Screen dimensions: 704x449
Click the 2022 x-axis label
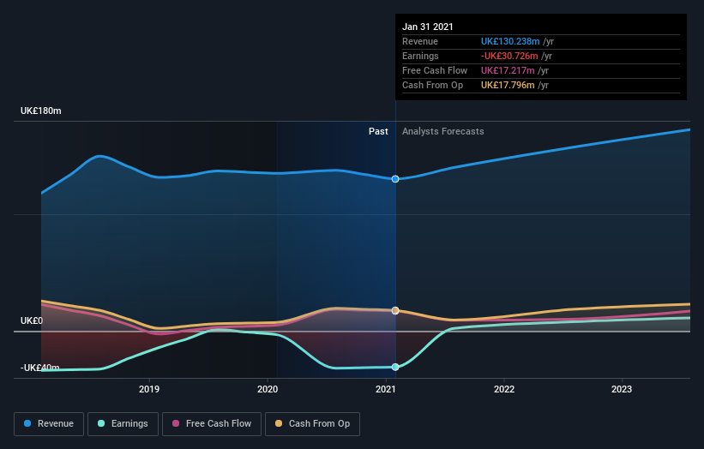(x=504, y=389)
